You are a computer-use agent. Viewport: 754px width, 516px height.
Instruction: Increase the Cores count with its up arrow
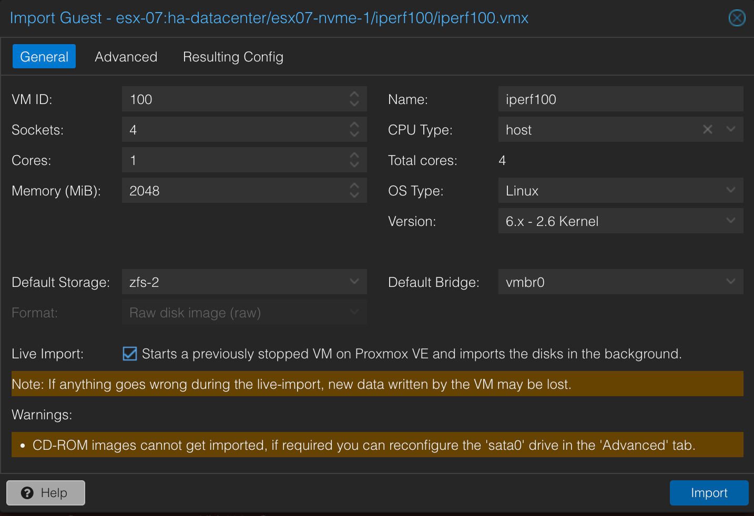[x=354, y=156]
